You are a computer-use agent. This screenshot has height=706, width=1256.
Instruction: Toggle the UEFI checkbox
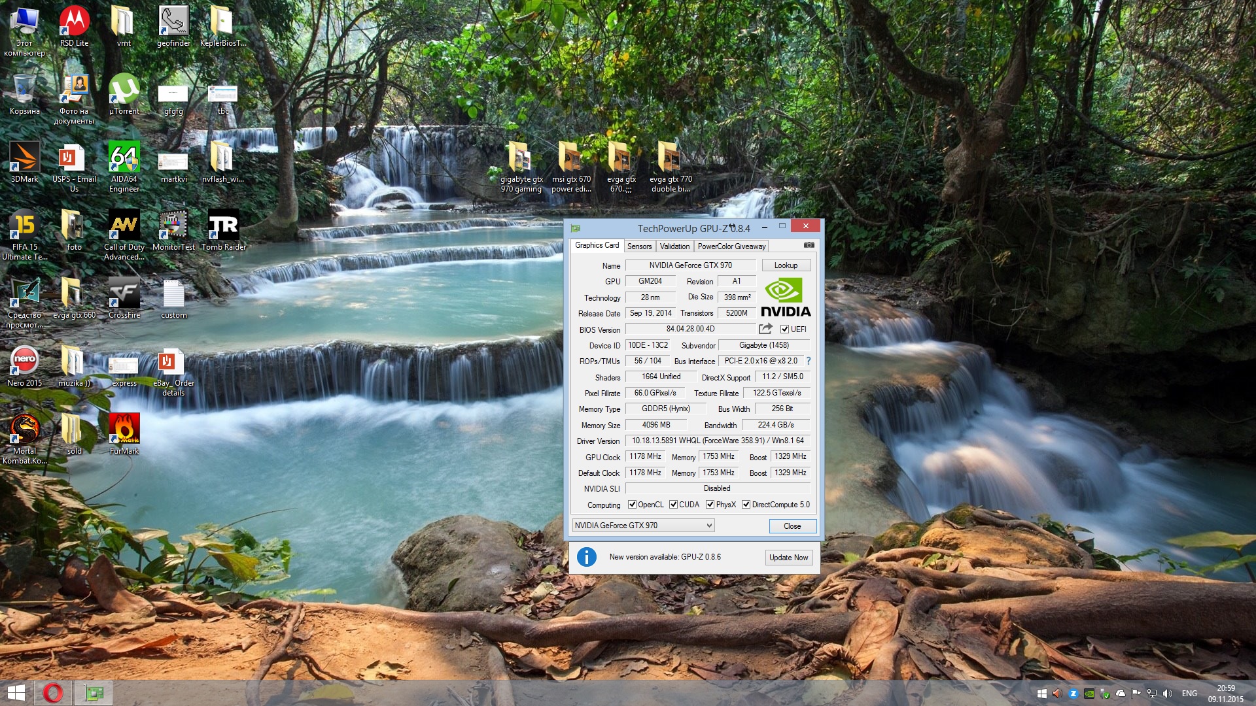[x=784, y=329]
